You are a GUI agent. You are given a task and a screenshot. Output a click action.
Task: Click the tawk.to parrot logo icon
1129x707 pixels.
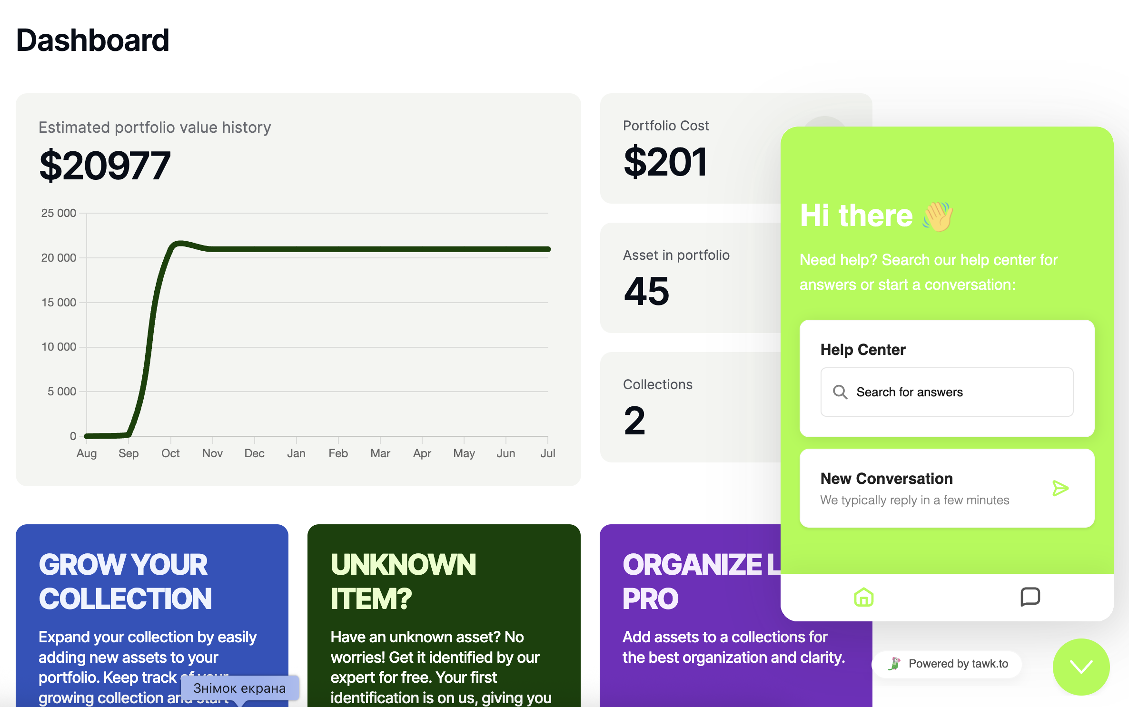pyautogui.click(x=894, y=664)
